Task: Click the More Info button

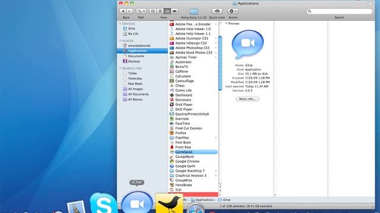Action: click(x=248, y=99)
